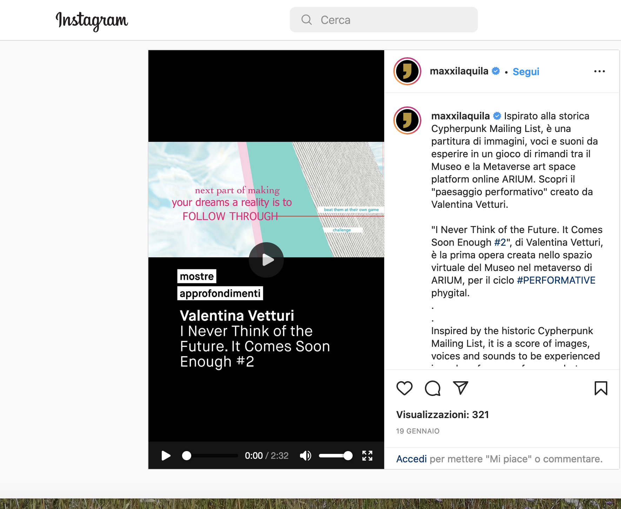Open the three-dot more options menu
The height and width of the screenshot is (509, 621).
599,71
